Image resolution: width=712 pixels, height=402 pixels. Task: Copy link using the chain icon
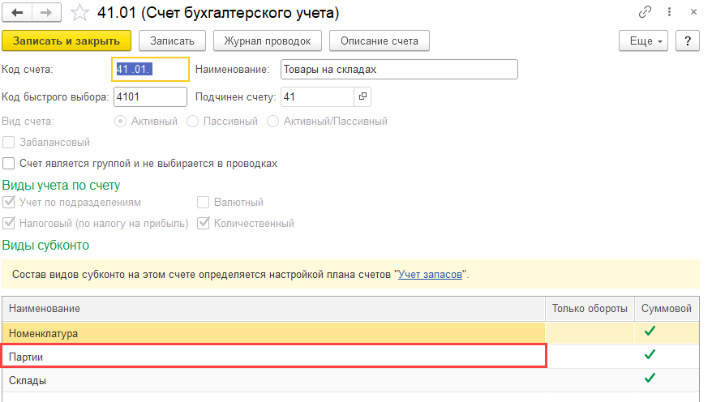coord(646,13)
